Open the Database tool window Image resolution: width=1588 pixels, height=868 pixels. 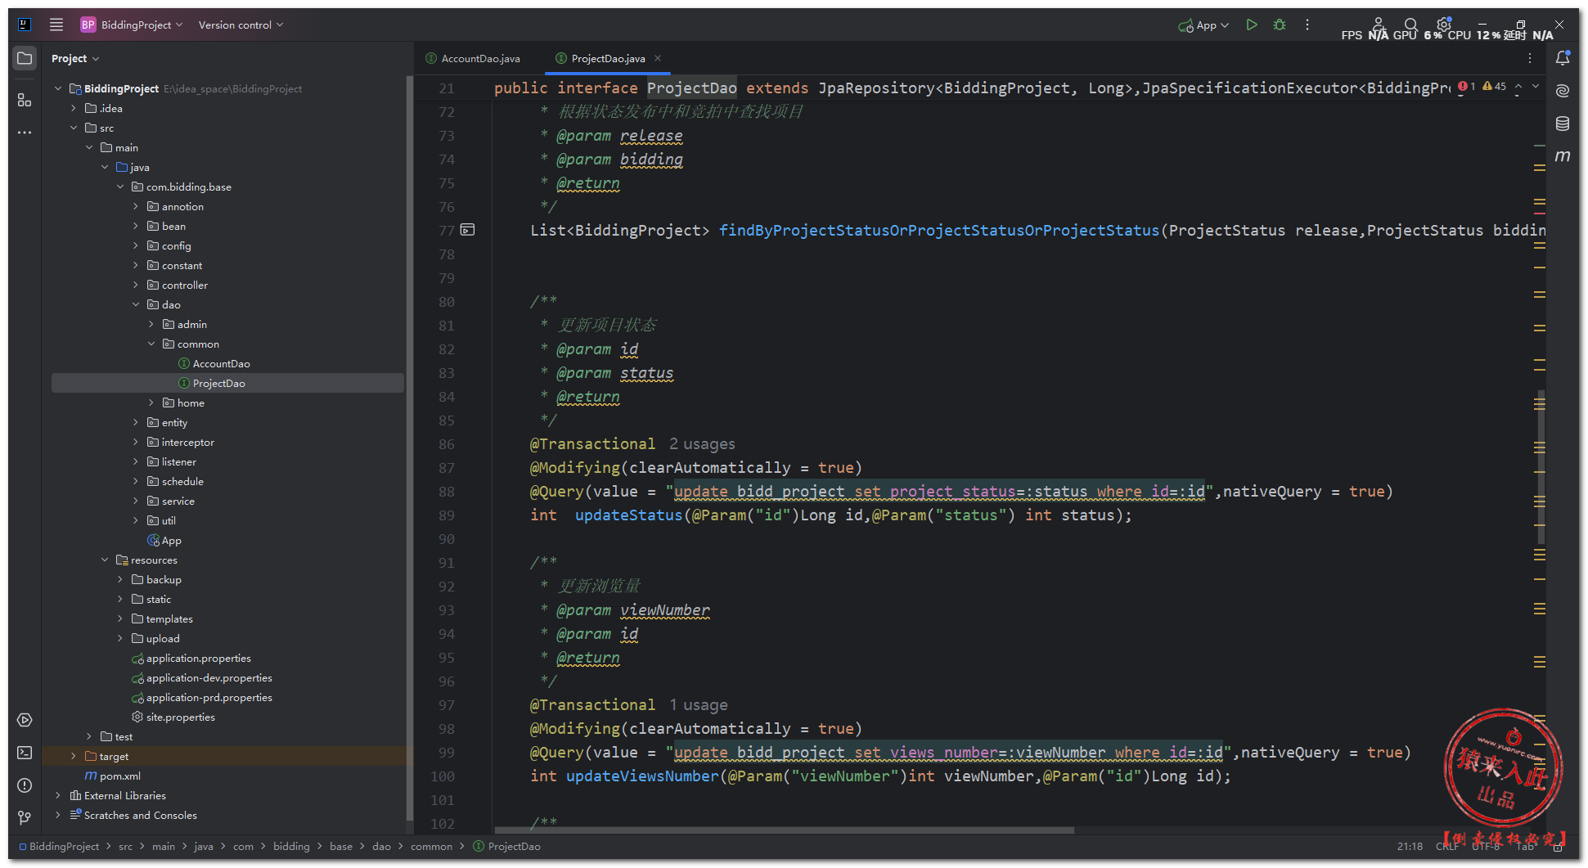click(1563, 124)
